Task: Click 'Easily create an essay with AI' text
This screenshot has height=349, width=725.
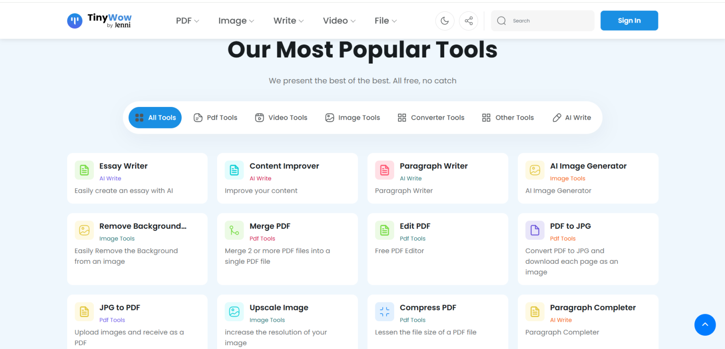Action: pos(124,191)
